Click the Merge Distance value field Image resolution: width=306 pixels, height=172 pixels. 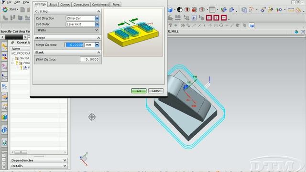tap(74, 44)
